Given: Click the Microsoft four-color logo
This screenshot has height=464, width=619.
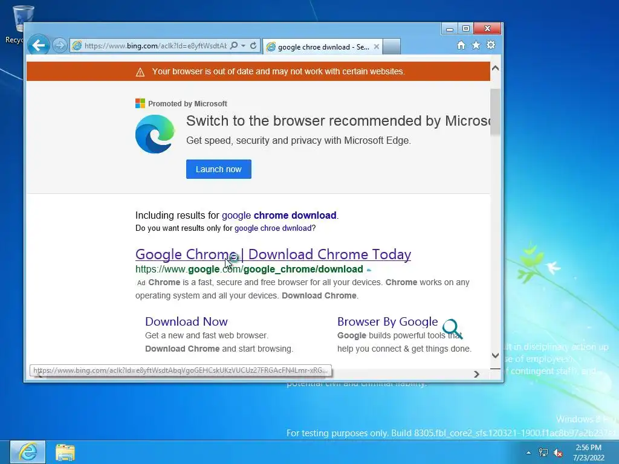Looking at the screenshot, I should 140,103.
